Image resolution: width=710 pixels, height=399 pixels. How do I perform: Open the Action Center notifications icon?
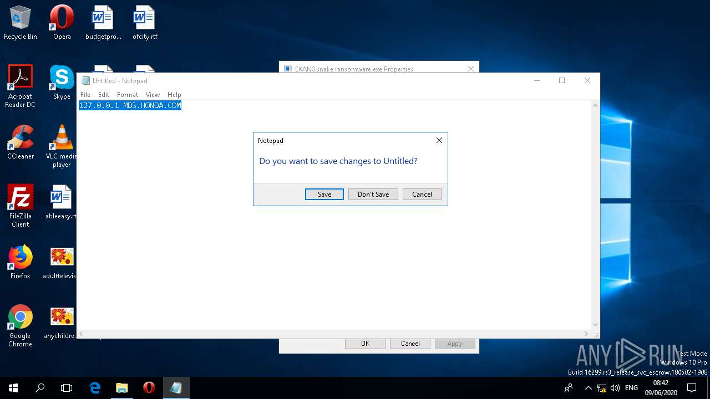tap(692, 388)
